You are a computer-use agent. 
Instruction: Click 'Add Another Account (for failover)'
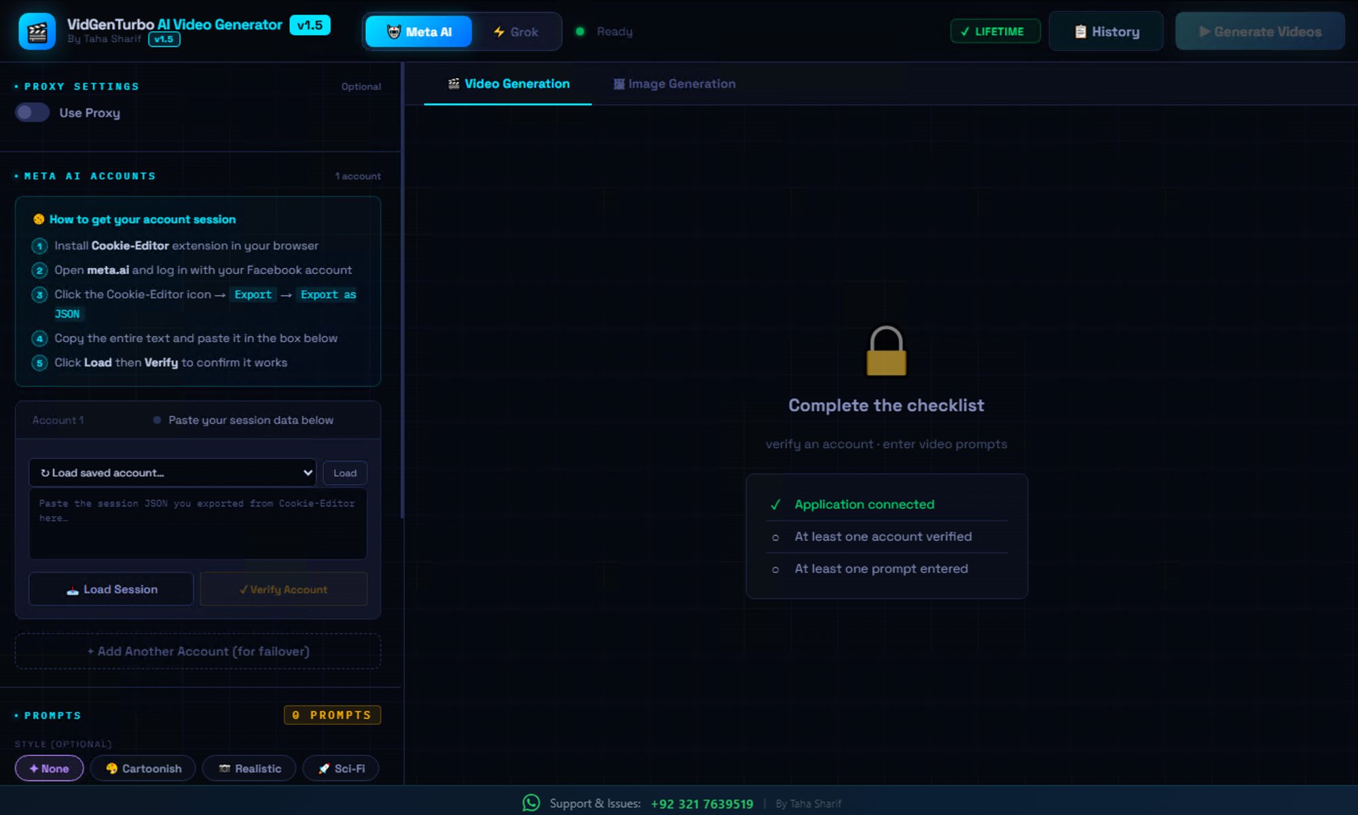click(198, 651)
